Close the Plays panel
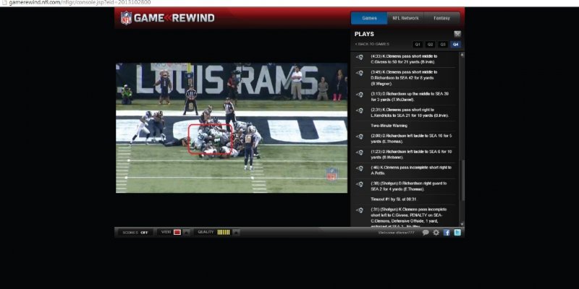This screenshot has width=579, height=289. pos(457,34)
